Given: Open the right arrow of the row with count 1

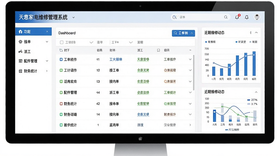Looking at the screenshot, I should pos(190,125).
